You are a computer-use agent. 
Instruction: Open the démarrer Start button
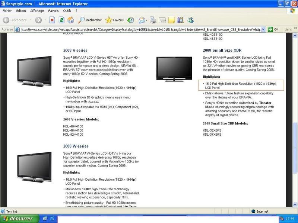19,219
